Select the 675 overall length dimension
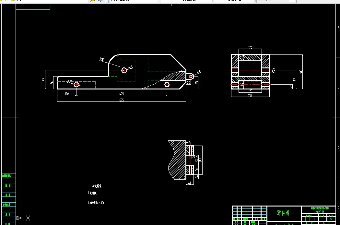The height and width of the screenshot is (225, 340). tap(122, 100)
